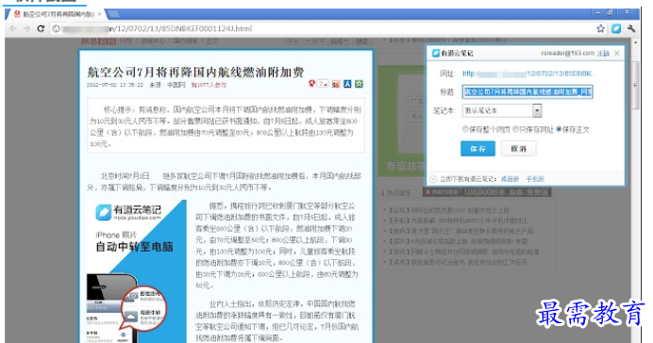653x343 pixels.
Task: Reload the page with the refresh icon
Action: click(41, 28)
